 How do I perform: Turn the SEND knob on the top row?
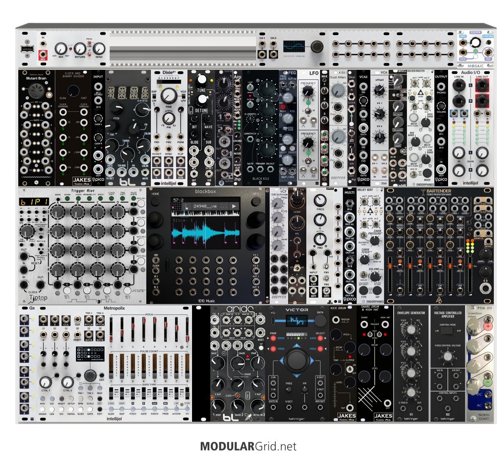pyautogui.click(x=99, y=48)
